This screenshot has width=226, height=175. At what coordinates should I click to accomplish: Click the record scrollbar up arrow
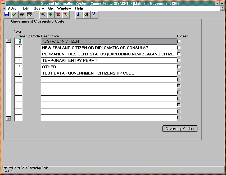[9, 41]
